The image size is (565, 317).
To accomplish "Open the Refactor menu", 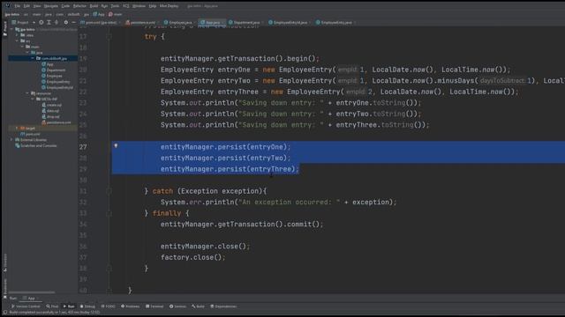I will click(79, 6).
